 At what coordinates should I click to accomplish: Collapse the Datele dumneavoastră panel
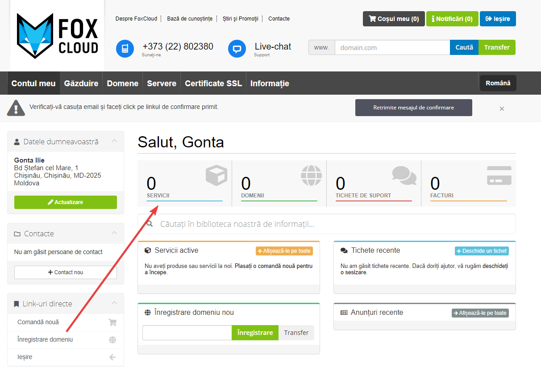(114, 141)
